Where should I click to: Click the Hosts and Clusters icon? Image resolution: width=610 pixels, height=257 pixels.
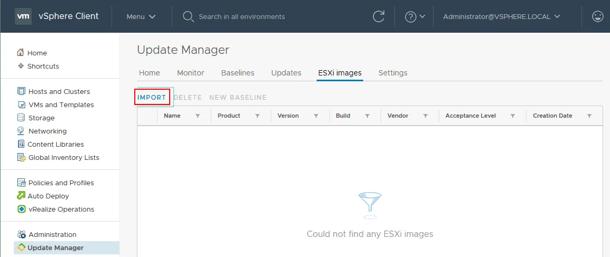pyautogui.click(x=21, y=91)
